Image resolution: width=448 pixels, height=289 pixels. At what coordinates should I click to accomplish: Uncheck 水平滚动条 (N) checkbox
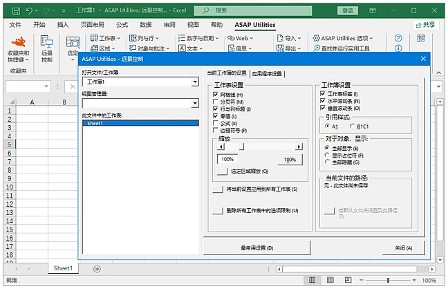324,101
